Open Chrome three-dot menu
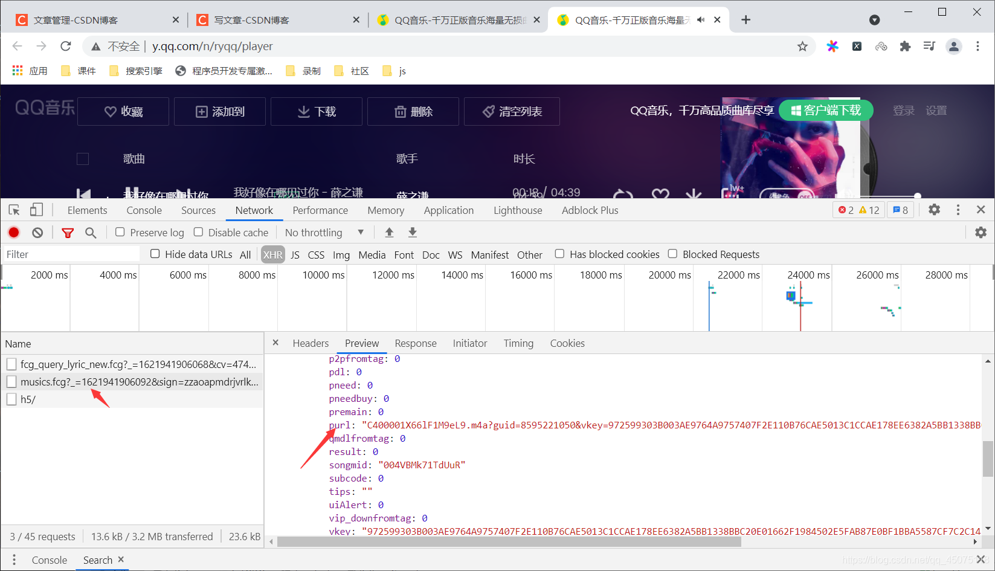This screenshot has width=995, height=571. tap(977, 47)
